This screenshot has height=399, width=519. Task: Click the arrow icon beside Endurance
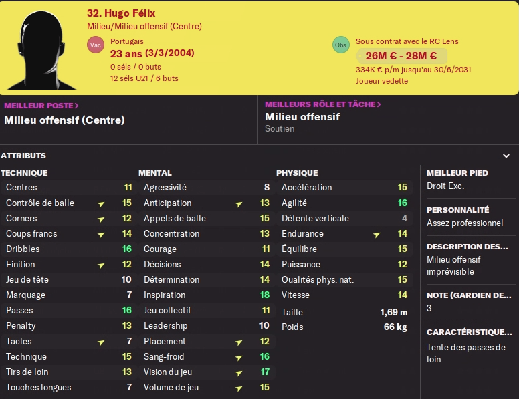tap(377, 234)
